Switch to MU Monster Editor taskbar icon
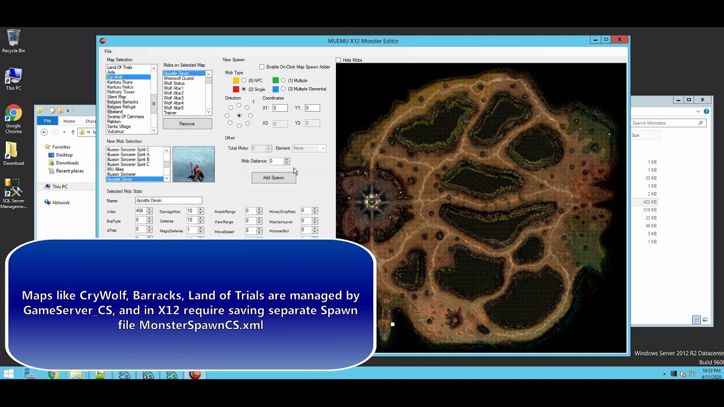 (195, 374)
